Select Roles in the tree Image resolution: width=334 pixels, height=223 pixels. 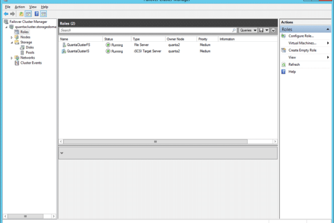[25, 32]
